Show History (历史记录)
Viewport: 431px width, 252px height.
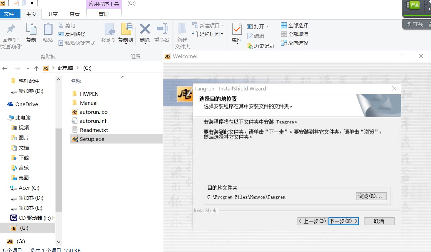click(x=261, y=46)
